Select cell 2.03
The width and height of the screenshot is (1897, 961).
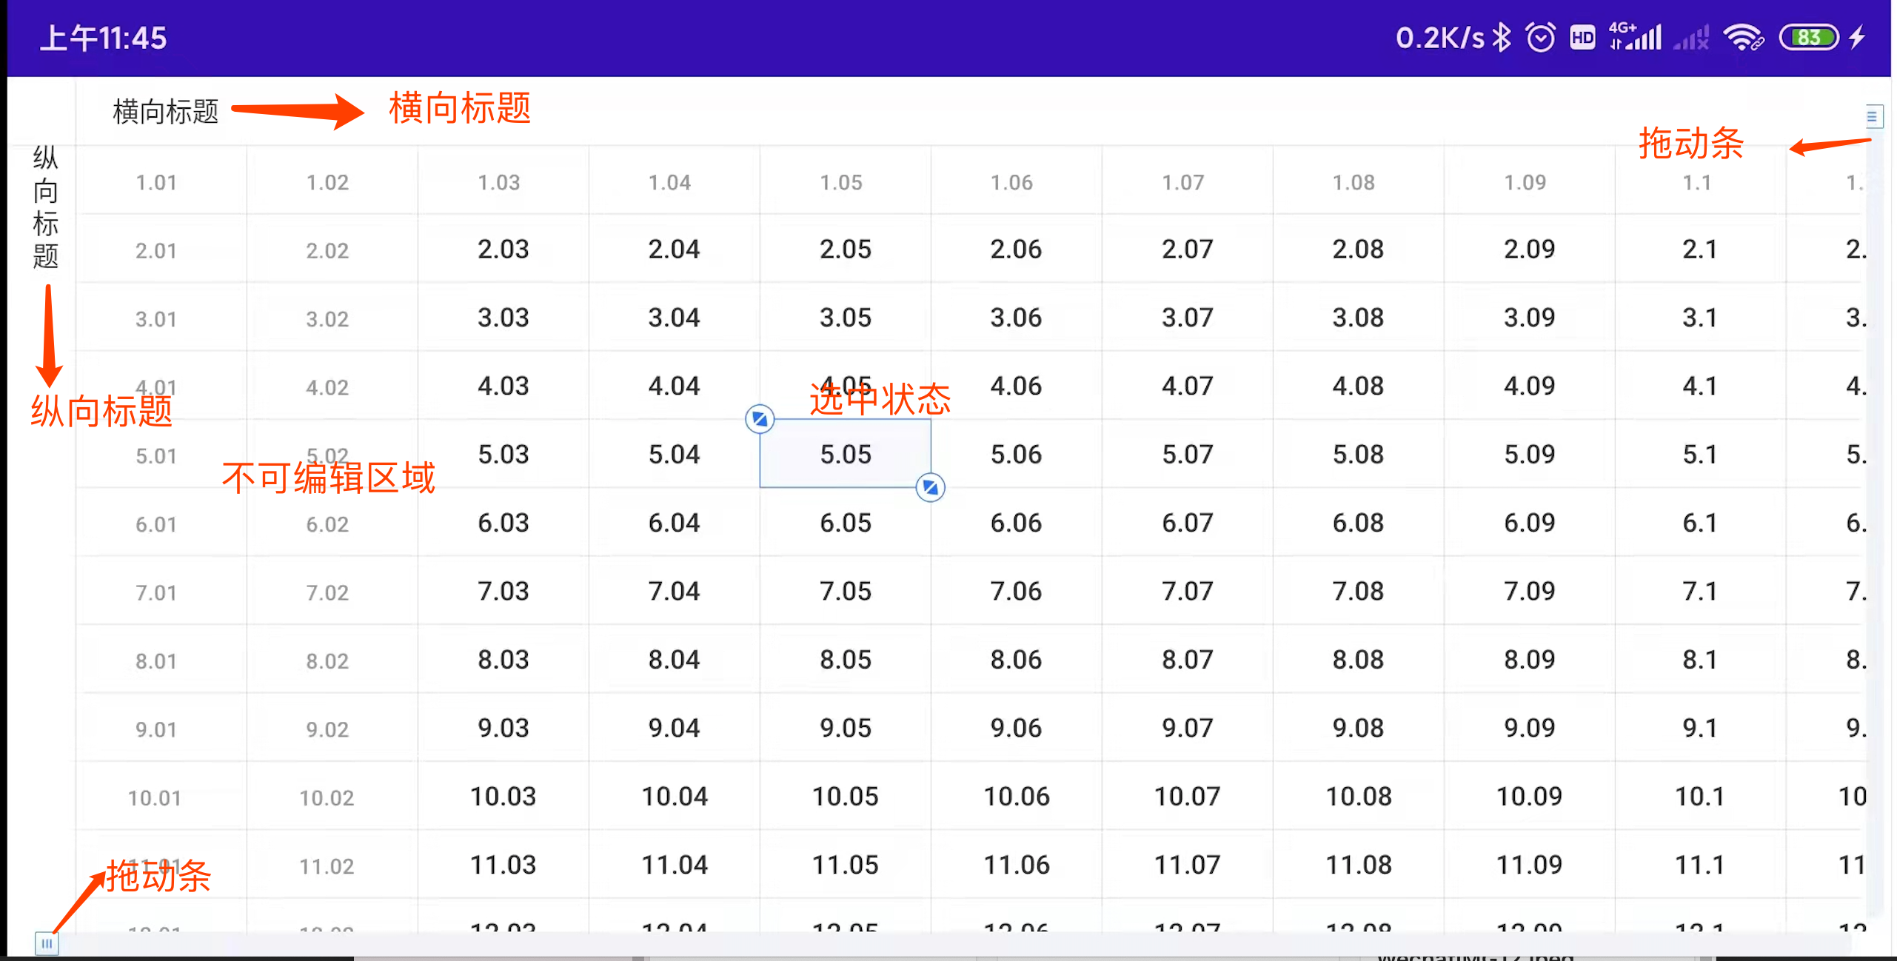click(503, 250)
